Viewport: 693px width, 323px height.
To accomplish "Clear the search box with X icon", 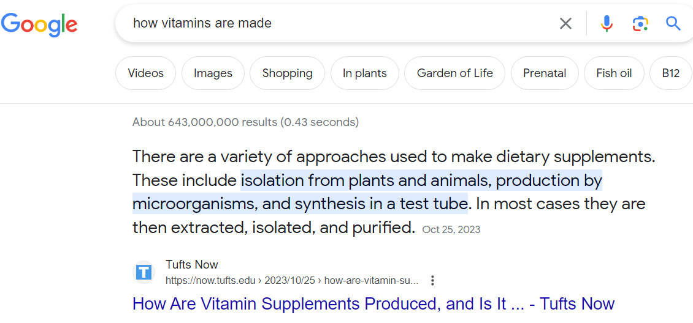I will tap(565, 24).
